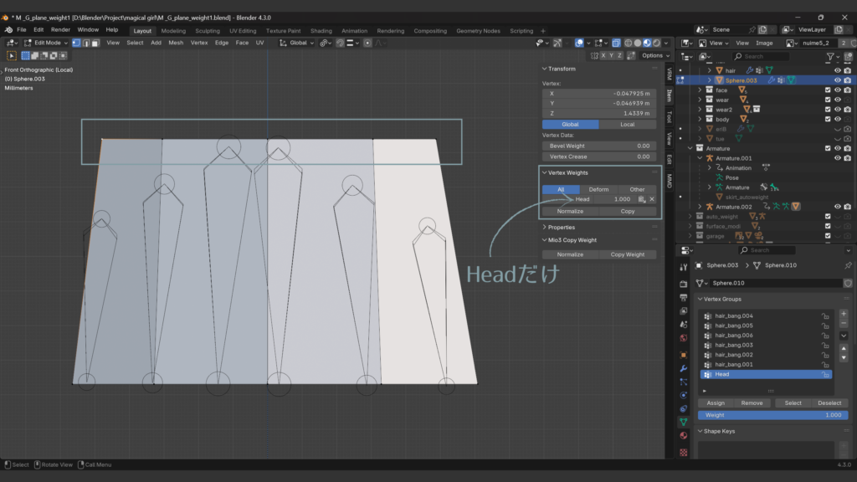This screenshot has width=857, height=482.
Task: Select the Tweak tool arrow icon
Action: click(12, 55)
